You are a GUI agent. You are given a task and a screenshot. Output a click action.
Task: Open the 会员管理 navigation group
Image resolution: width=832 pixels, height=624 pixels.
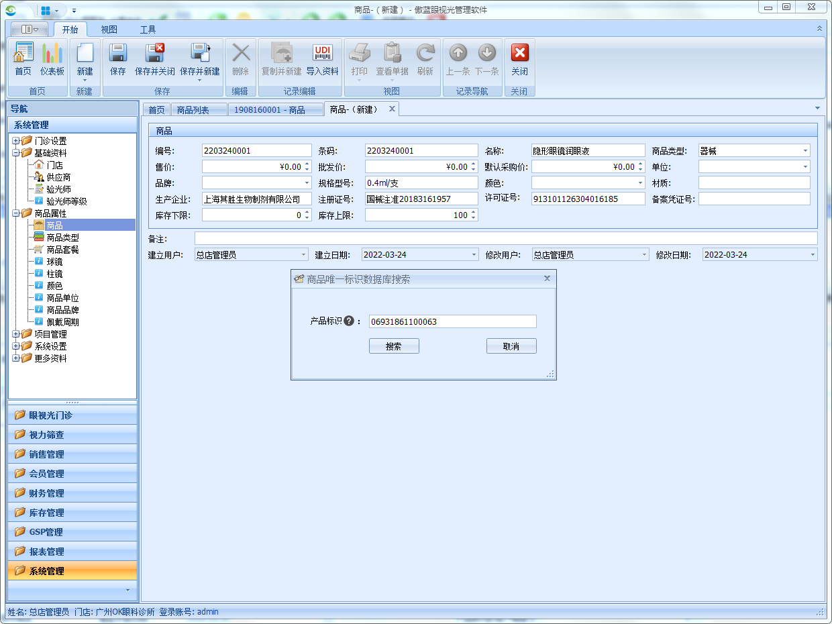72,474
